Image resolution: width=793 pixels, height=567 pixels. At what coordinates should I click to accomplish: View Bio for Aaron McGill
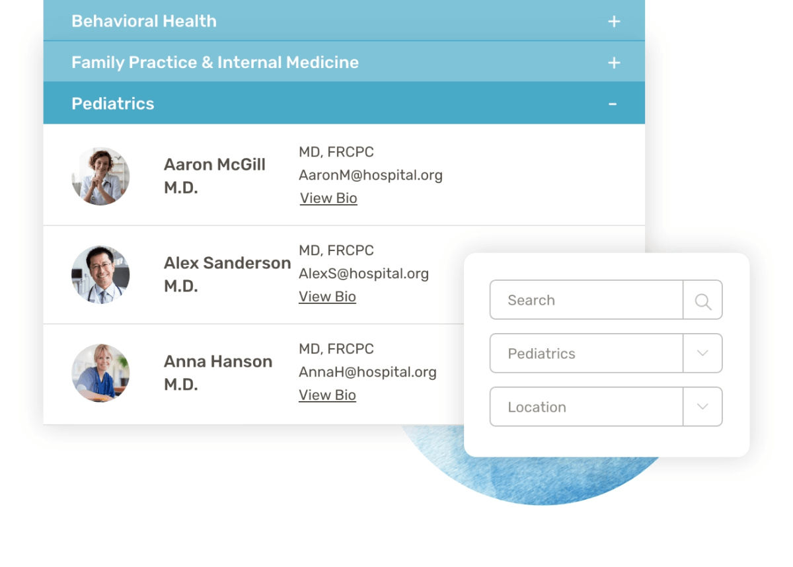[328, 198]
